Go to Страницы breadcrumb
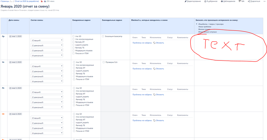This screenshot has height=140, width=267. [x=5, y=1]
